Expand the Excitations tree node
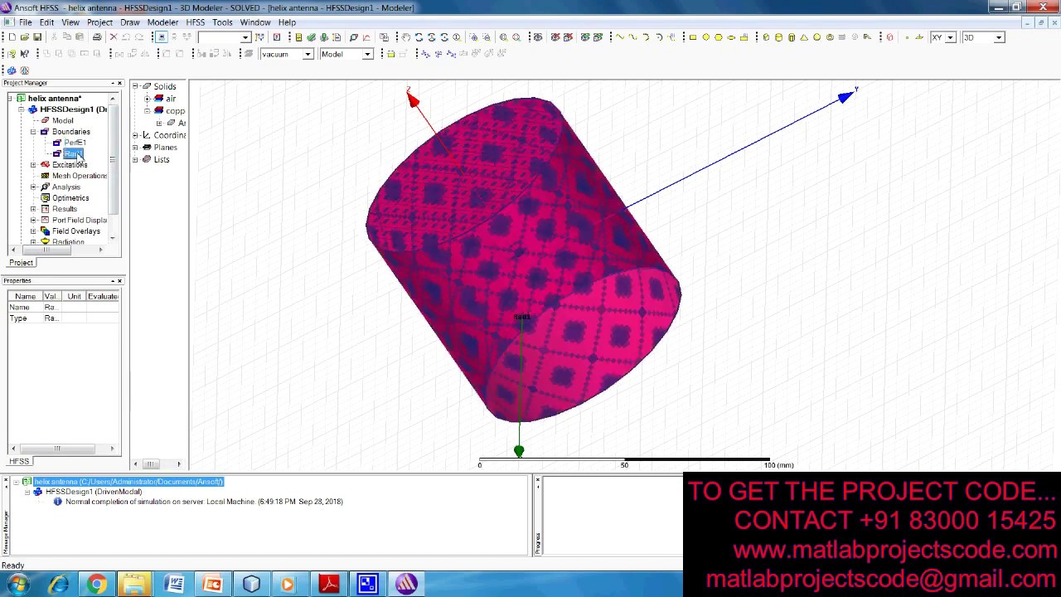Viewport: 1061px width, 597px height. click(x=33, y=165)
